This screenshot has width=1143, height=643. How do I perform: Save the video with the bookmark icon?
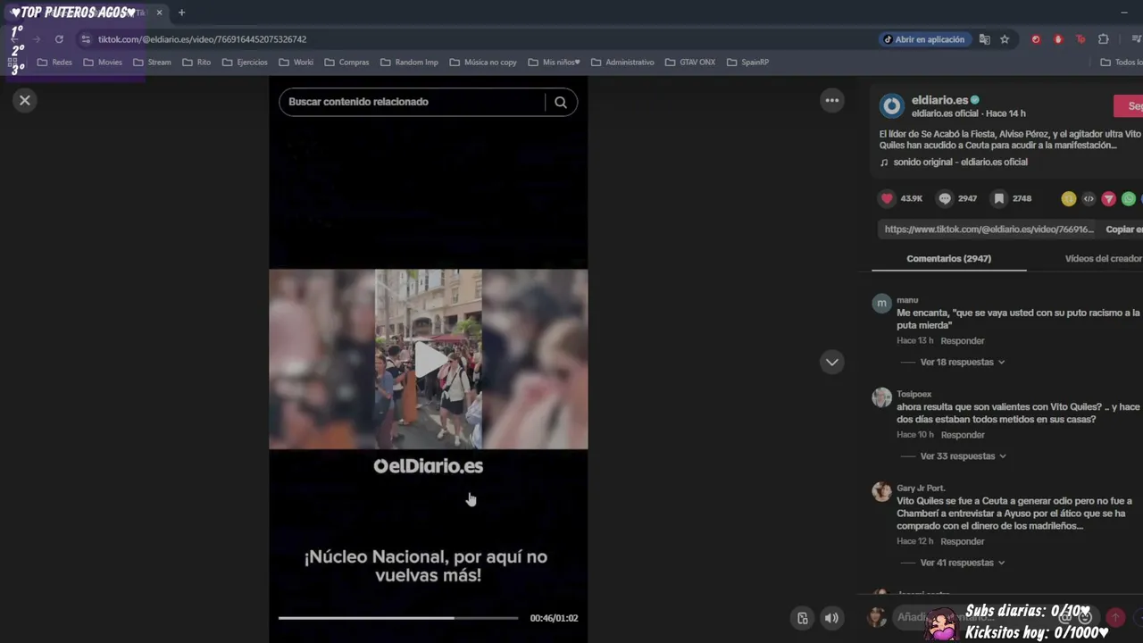click(x=999, y=198)
